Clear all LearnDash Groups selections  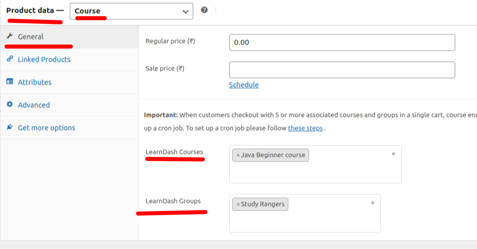tap(372, 203)
